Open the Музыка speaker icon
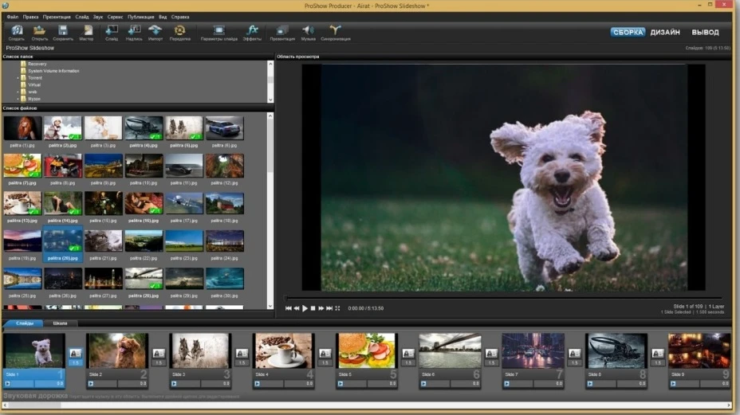The height and width of the screenshot is (415, 740). (x=308, y=32)
